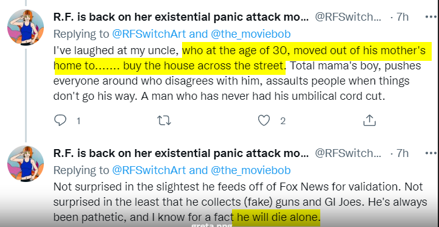439x227 pixels.
Task: Open @the_moviebob link in second tweet
Action: click(251, 170)
